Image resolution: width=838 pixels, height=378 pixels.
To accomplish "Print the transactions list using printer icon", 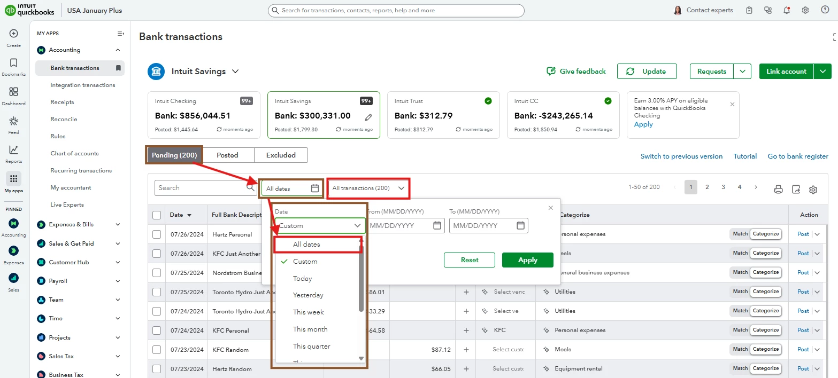I will 779,190.
